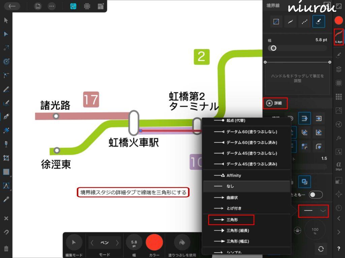Open the line end arrowhead dropdown

tap(314, 211)
